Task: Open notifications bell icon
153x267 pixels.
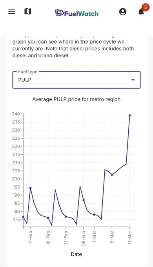Action: (x=141, y=12)
